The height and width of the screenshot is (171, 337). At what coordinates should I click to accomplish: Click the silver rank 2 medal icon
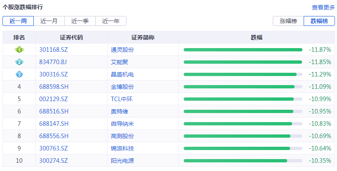(19, 62)
